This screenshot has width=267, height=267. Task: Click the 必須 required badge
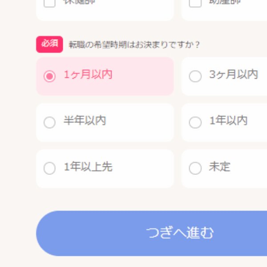[49, 44]
